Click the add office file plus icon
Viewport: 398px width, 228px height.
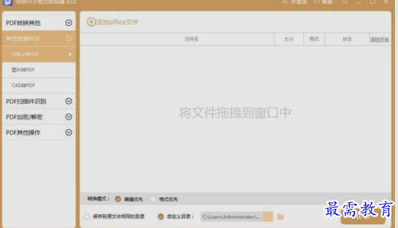click(x=91, y=22)
